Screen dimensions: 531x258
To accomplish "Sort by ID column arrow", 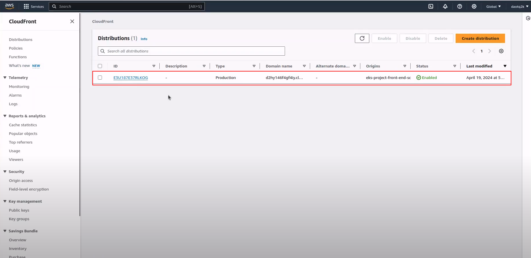I will click(154, 66).
